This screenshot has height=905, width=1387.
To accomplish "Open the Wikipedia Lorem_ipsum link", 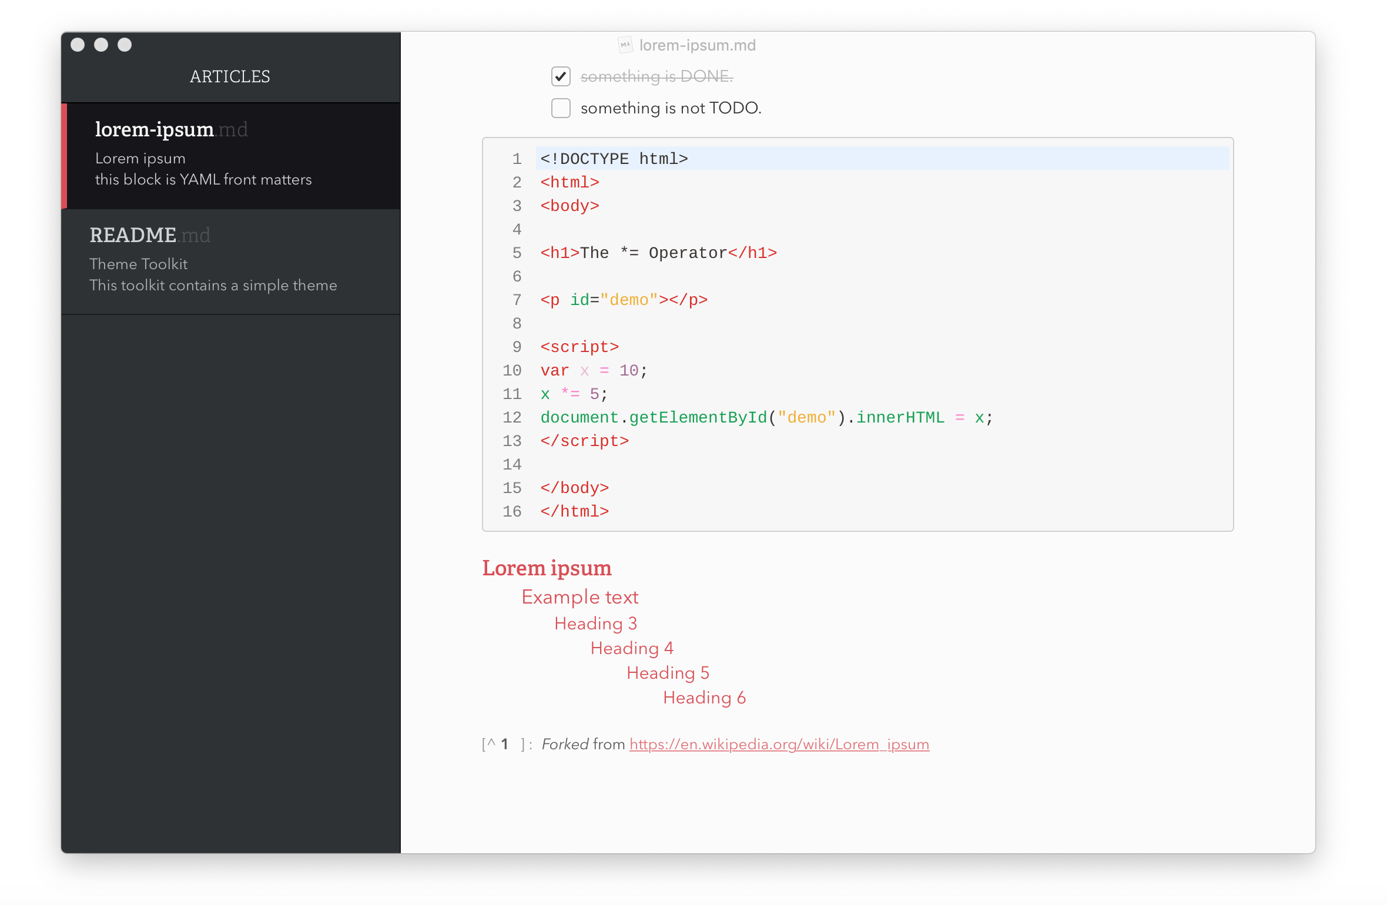I will pos(779,744).
